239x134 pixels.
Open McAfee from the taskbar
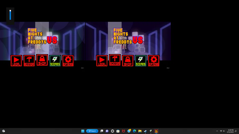point(123,131)
